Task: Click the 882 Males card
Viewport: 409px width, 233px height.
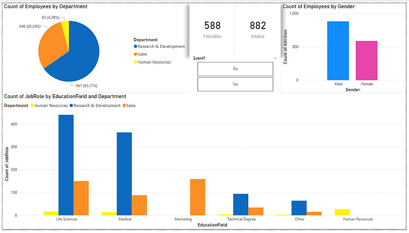Action: point(258,30)
